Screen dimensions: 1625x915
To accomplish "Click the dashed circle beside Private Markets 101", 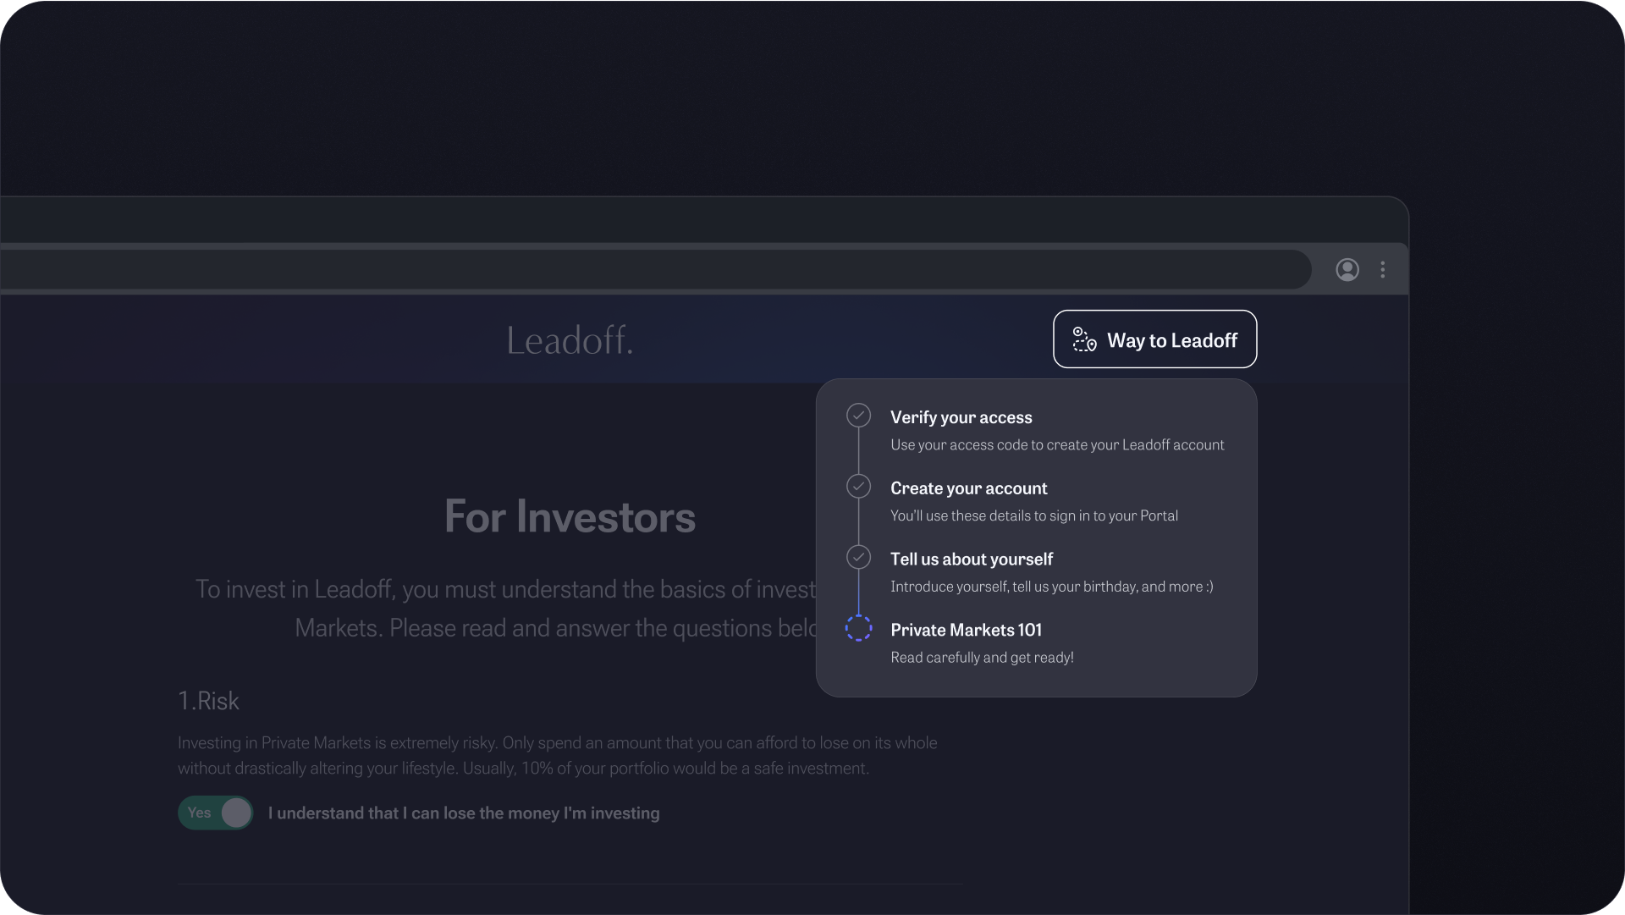I will [x=858, y=629].
